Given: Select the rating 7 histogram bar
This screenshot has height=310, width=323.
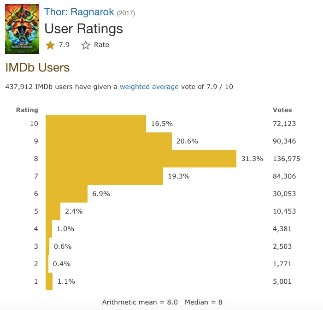Looking at the screenshot, I should coord(104,176).
